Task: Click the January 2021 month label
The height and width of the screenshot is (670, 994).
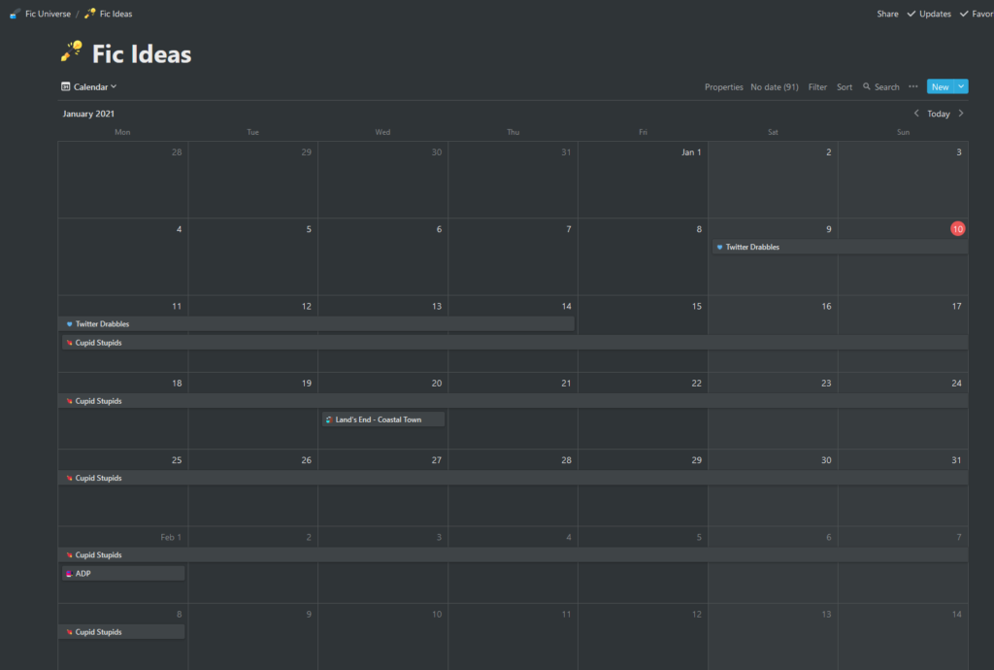Action: (88, 114)
